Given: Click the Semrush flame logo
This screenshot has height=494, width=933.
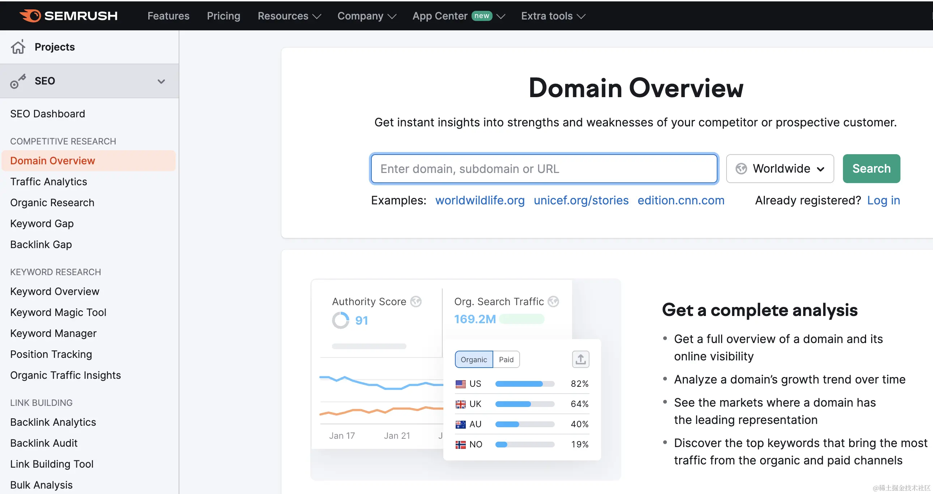Looking at the screenshot, I should 30,16.
